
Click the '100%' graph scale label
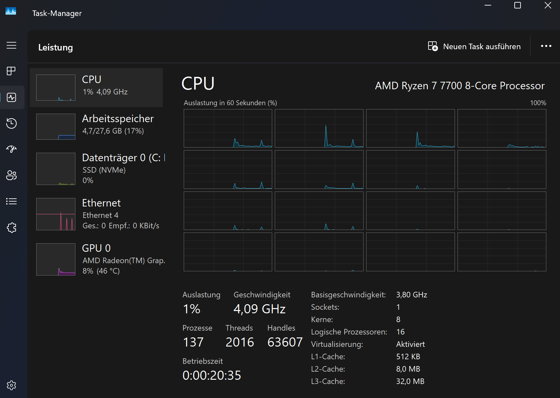point(538,103)
